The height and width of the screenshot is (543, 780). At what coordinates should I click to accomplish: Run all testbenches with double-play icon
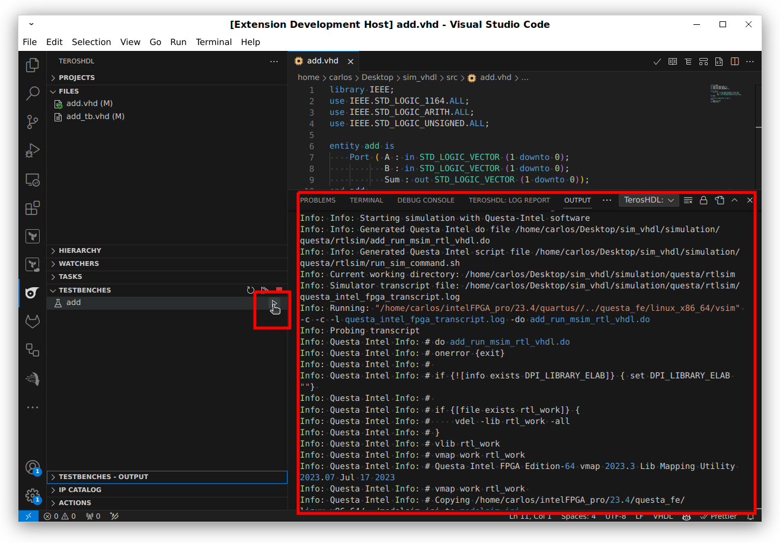coord(265,290)
